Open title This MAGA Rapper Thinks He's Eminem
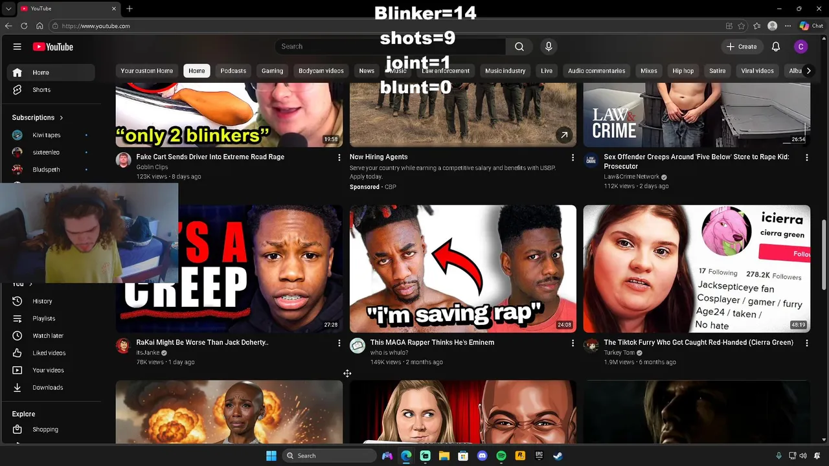 tap(432, 342)
